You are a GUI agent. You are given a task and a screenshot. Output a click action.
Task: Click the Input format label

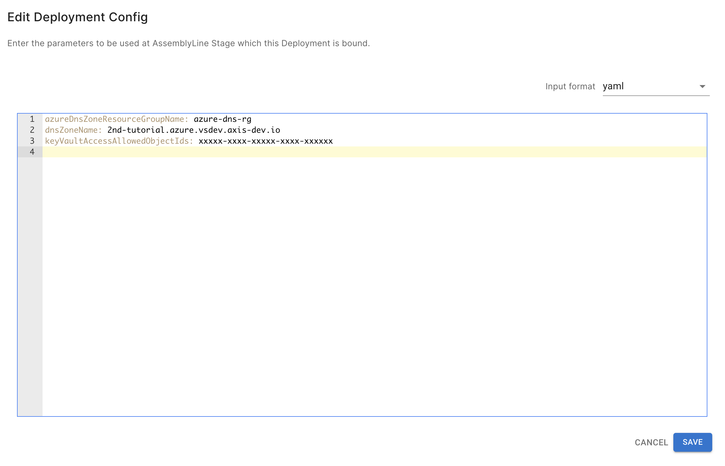click(570, 87)
